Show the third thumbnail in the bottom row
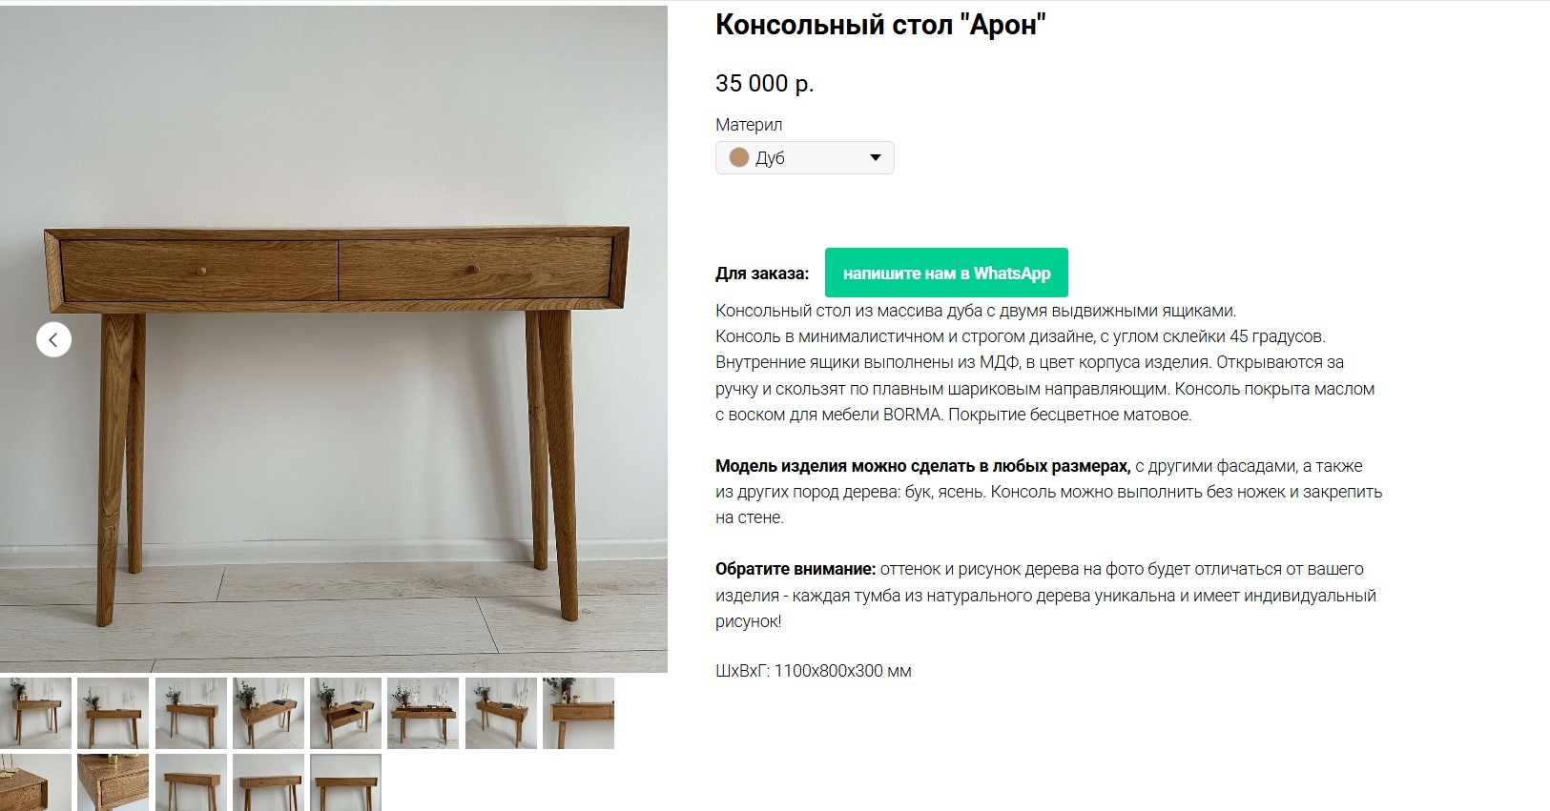The width and height of the screenshot is (1550, 811). (x=191, y=782)
